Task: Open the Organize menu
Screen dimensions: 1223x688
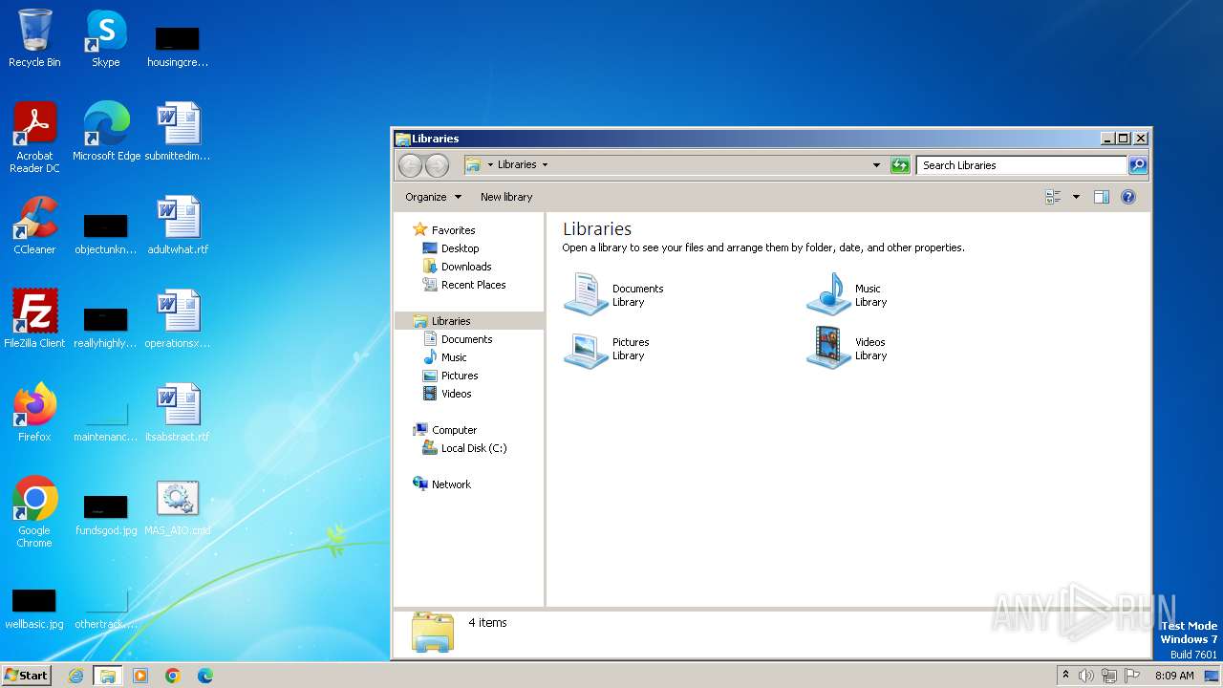Action: (x=433, y=197)
